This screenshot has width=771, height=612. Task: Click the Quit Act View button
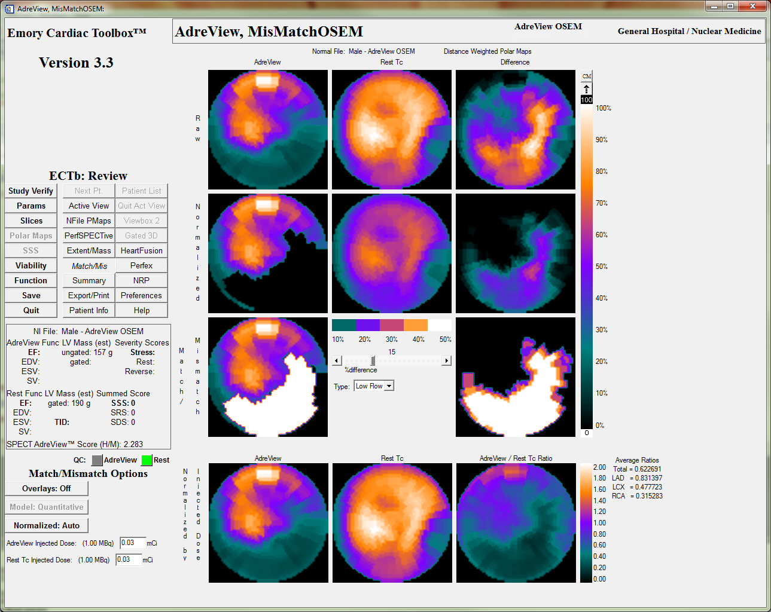coord(142,206)
